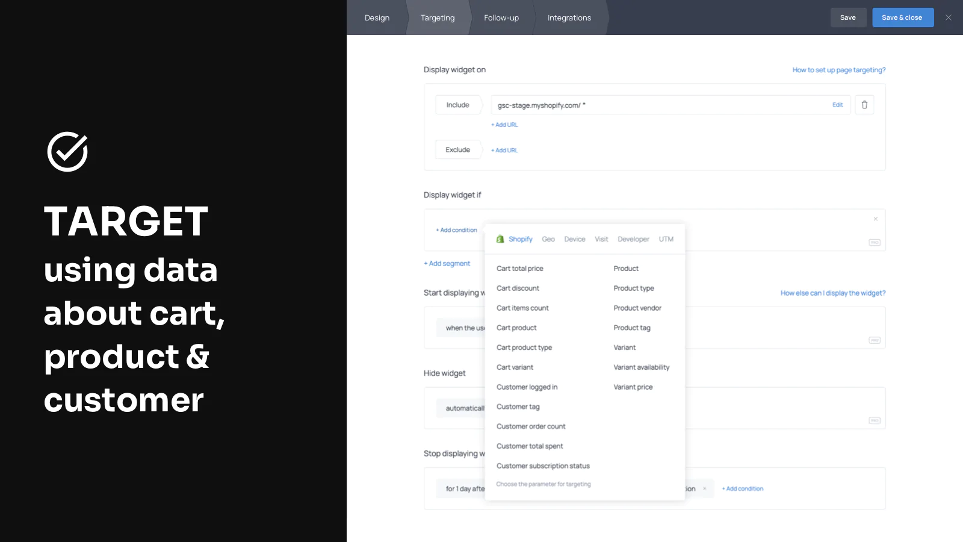Pick Variant availability parameter

coord(641,367)
